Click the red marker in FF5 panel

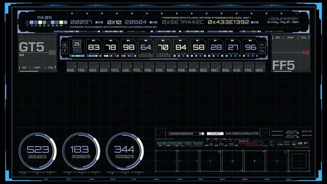(306, 52)
